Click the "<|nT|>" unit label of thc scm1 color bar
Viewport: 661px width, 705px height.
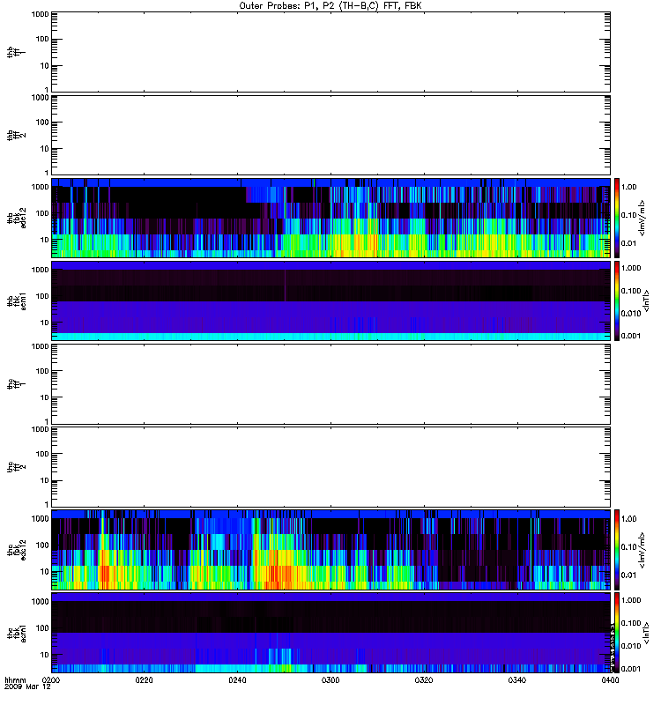(x=646, y=633)
